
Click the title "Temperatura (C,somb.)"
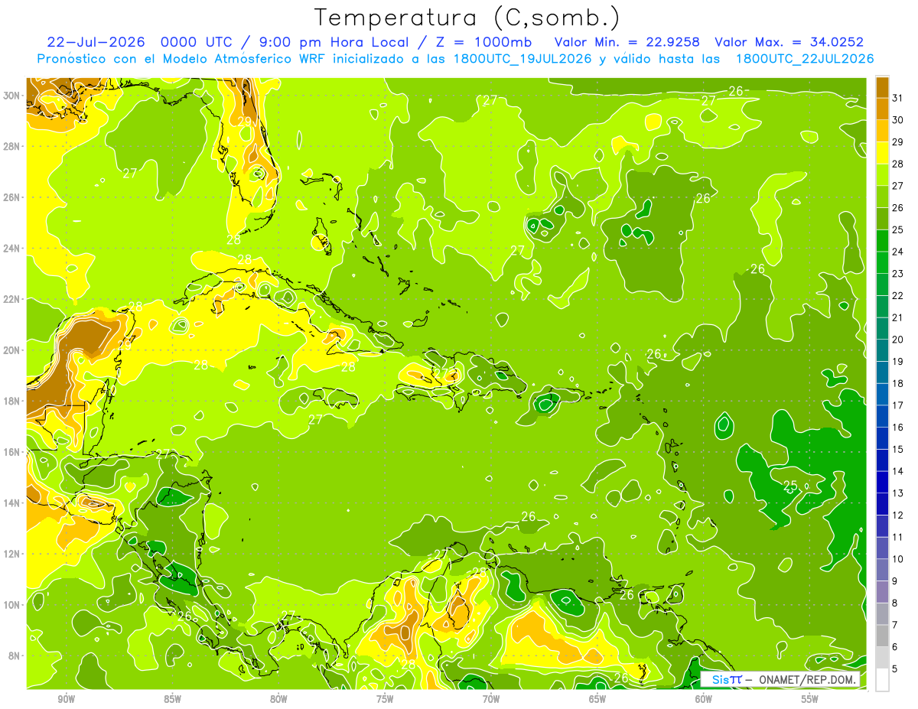coord(467,18)
